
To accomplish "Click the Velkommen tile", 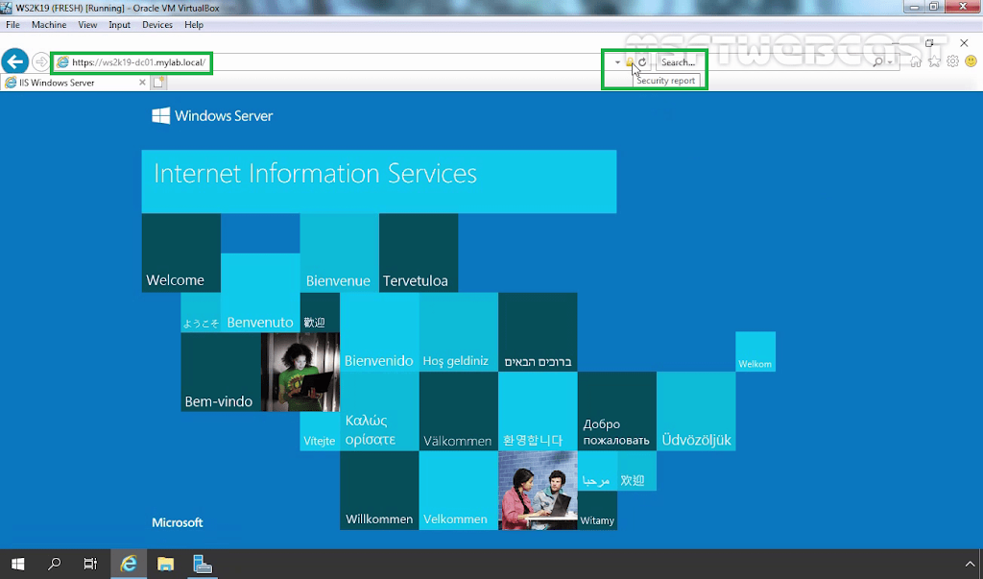I will [x=458, y=491].
